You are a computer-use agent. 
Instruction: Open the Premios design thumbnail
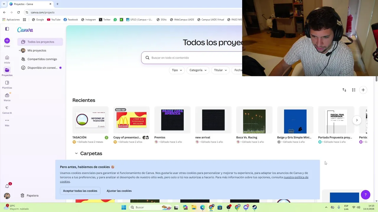(172, 120)
